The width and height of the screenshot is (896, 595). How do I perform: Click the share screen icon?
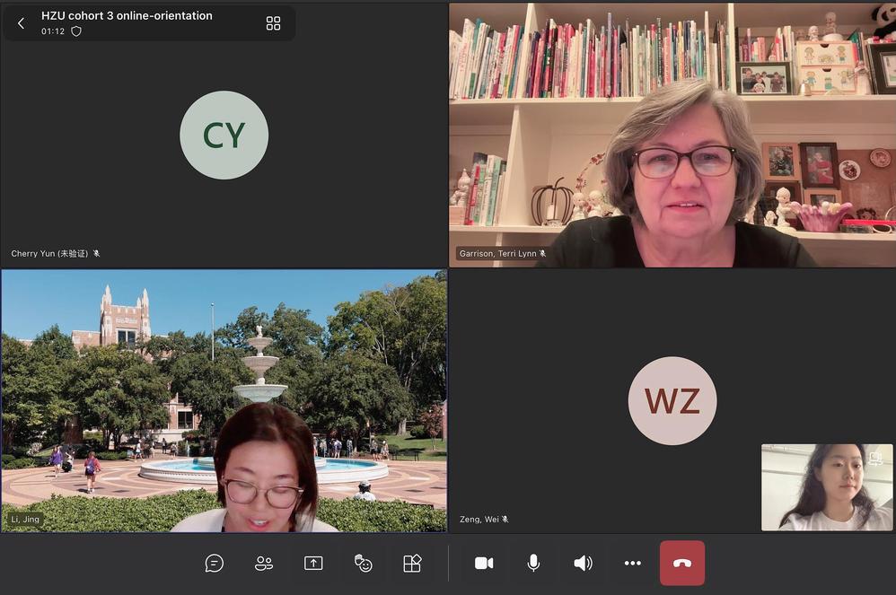point(313,563)
